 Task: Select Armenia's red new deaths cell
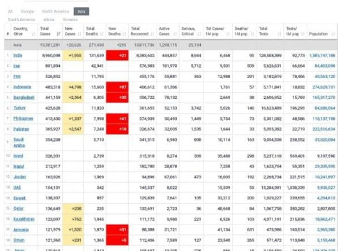(117, 229)
